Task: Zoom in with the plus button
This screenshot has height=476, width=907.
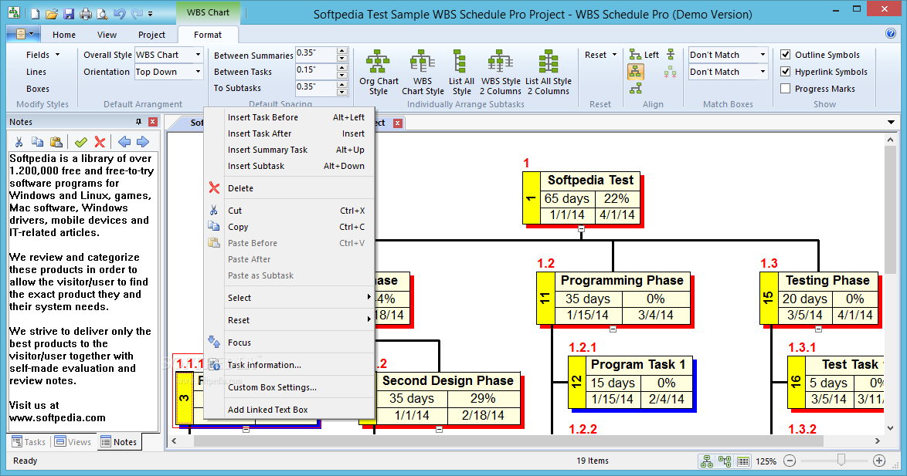Action: pyautogui.click(x=879, y=461)
